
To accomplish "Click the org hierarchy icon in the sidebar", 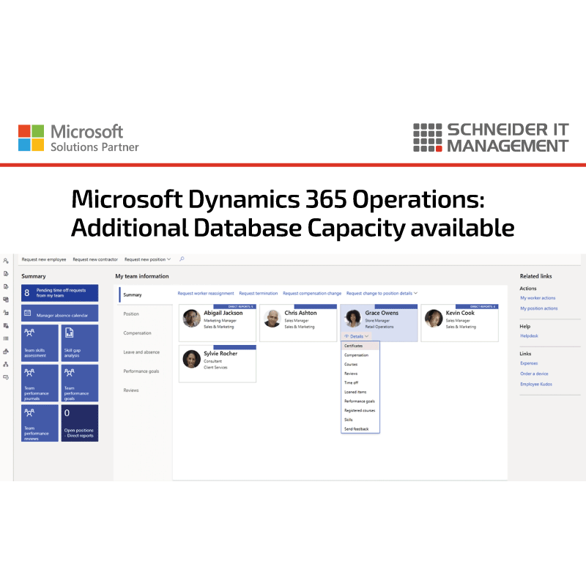I will (6, 364).
